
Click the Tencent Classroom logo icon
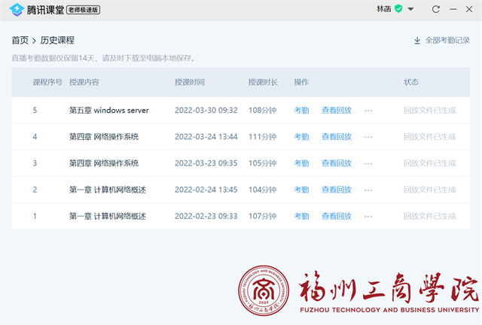point(16,9)
